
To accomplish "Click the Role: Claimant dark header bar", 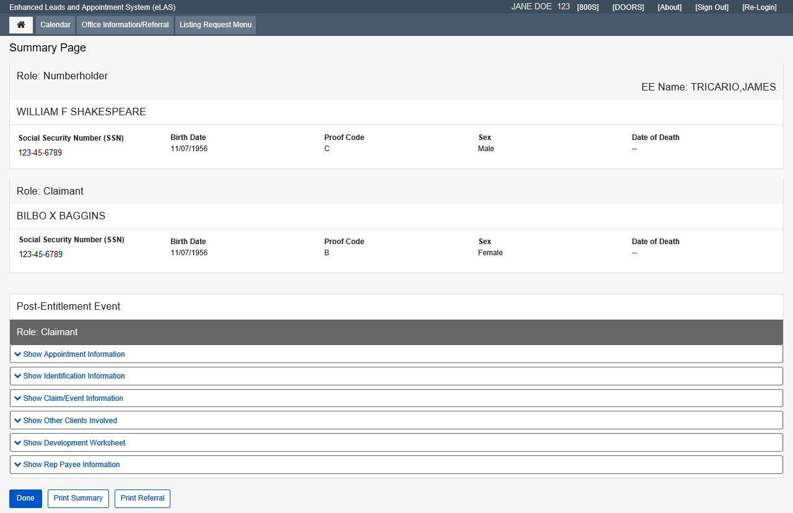I will [396, 332].
